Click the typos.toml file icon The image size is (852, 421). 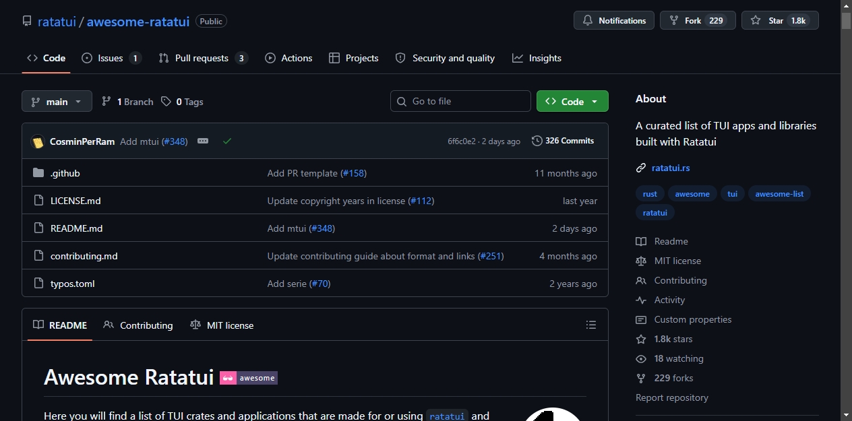coord(38,284)
